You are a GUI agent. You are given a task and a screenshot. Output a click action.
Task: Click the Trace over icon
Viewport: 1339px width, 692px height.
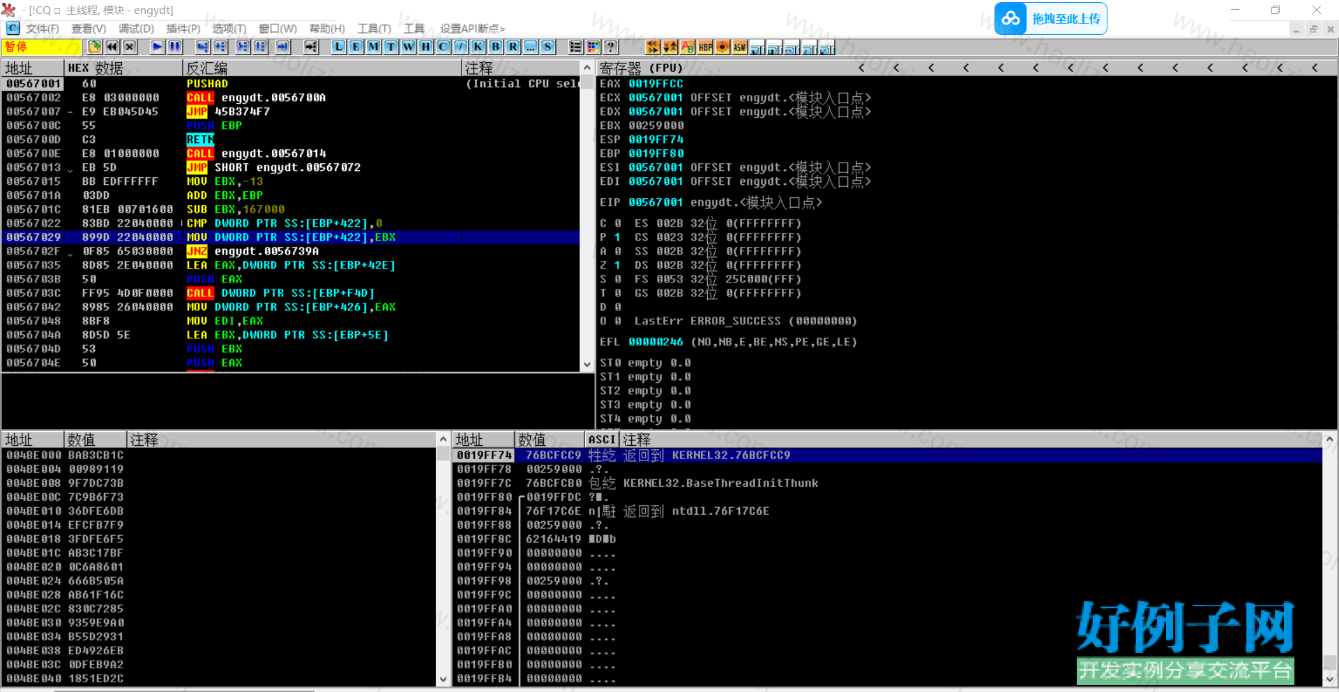(x=261, y=47)
